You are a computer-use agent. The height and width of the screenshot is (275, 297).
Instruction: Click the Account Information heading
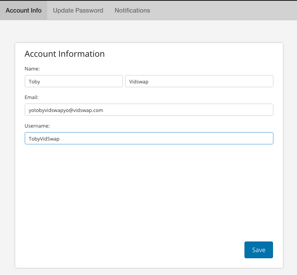[65, 54]
